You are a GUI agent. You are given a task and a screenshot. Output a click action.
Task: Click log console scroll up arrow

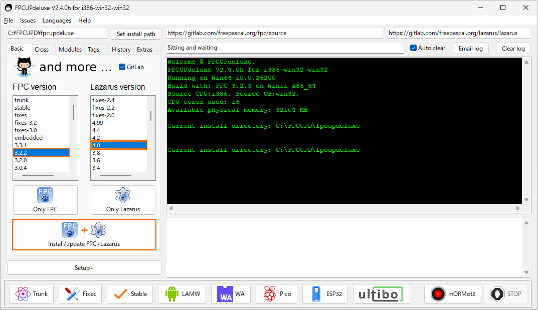tap(526, 62)
